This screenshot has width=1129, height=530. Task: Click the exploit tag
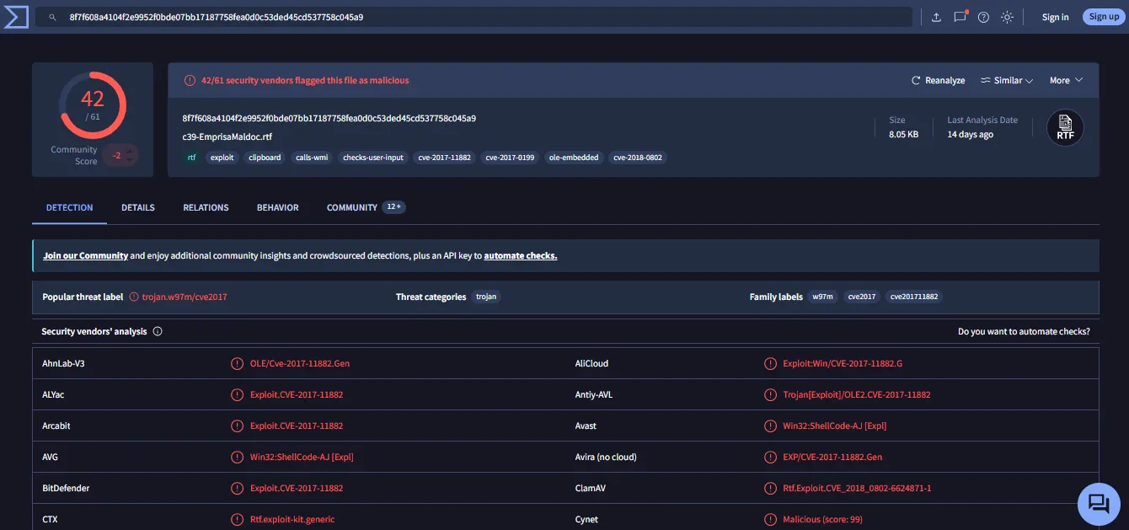coord(222,158)
